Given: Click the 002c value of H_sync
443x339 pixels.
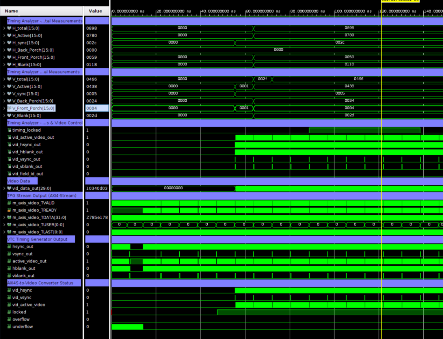Looking at the screenshot, I should [91, 43].
